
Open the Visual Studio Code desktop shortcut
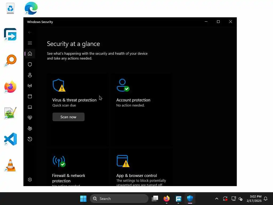tap(10, 139)
